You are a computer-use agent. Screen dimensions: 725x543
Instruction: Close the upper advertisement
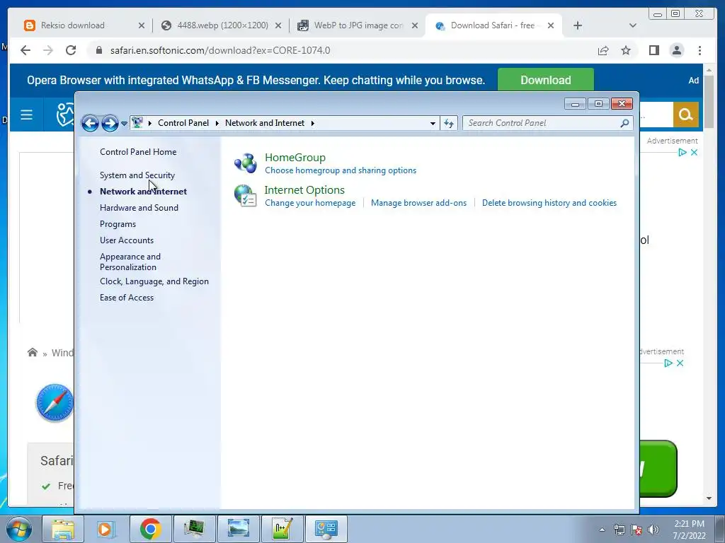(694, 153)
